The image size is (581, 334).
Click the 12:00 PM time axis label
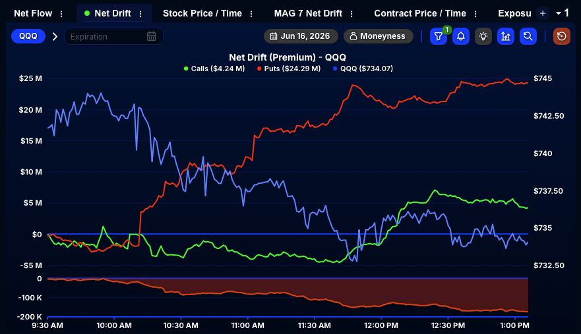[x=381, y=325]
